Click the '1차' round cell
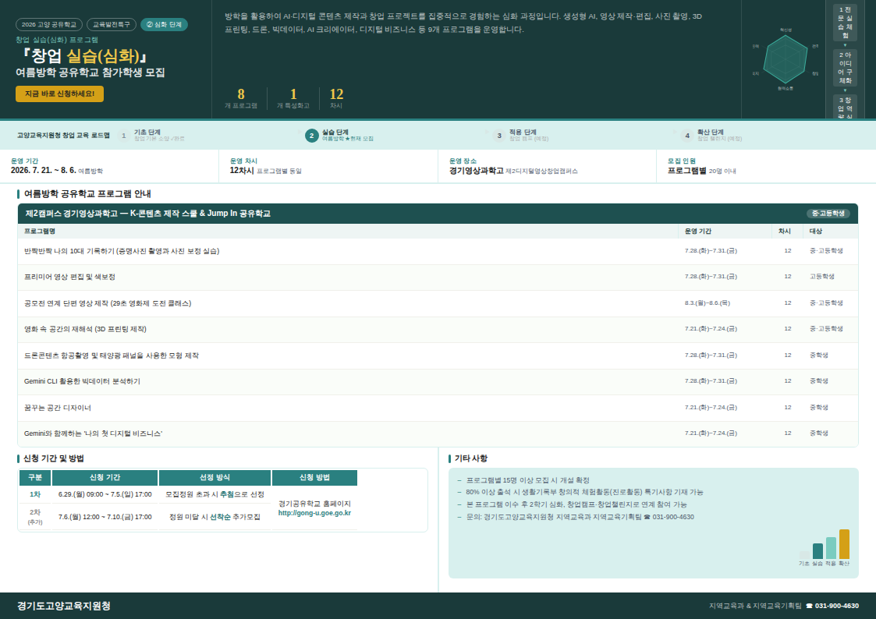This screenshot has width=876, height=619. coord(35,494)
